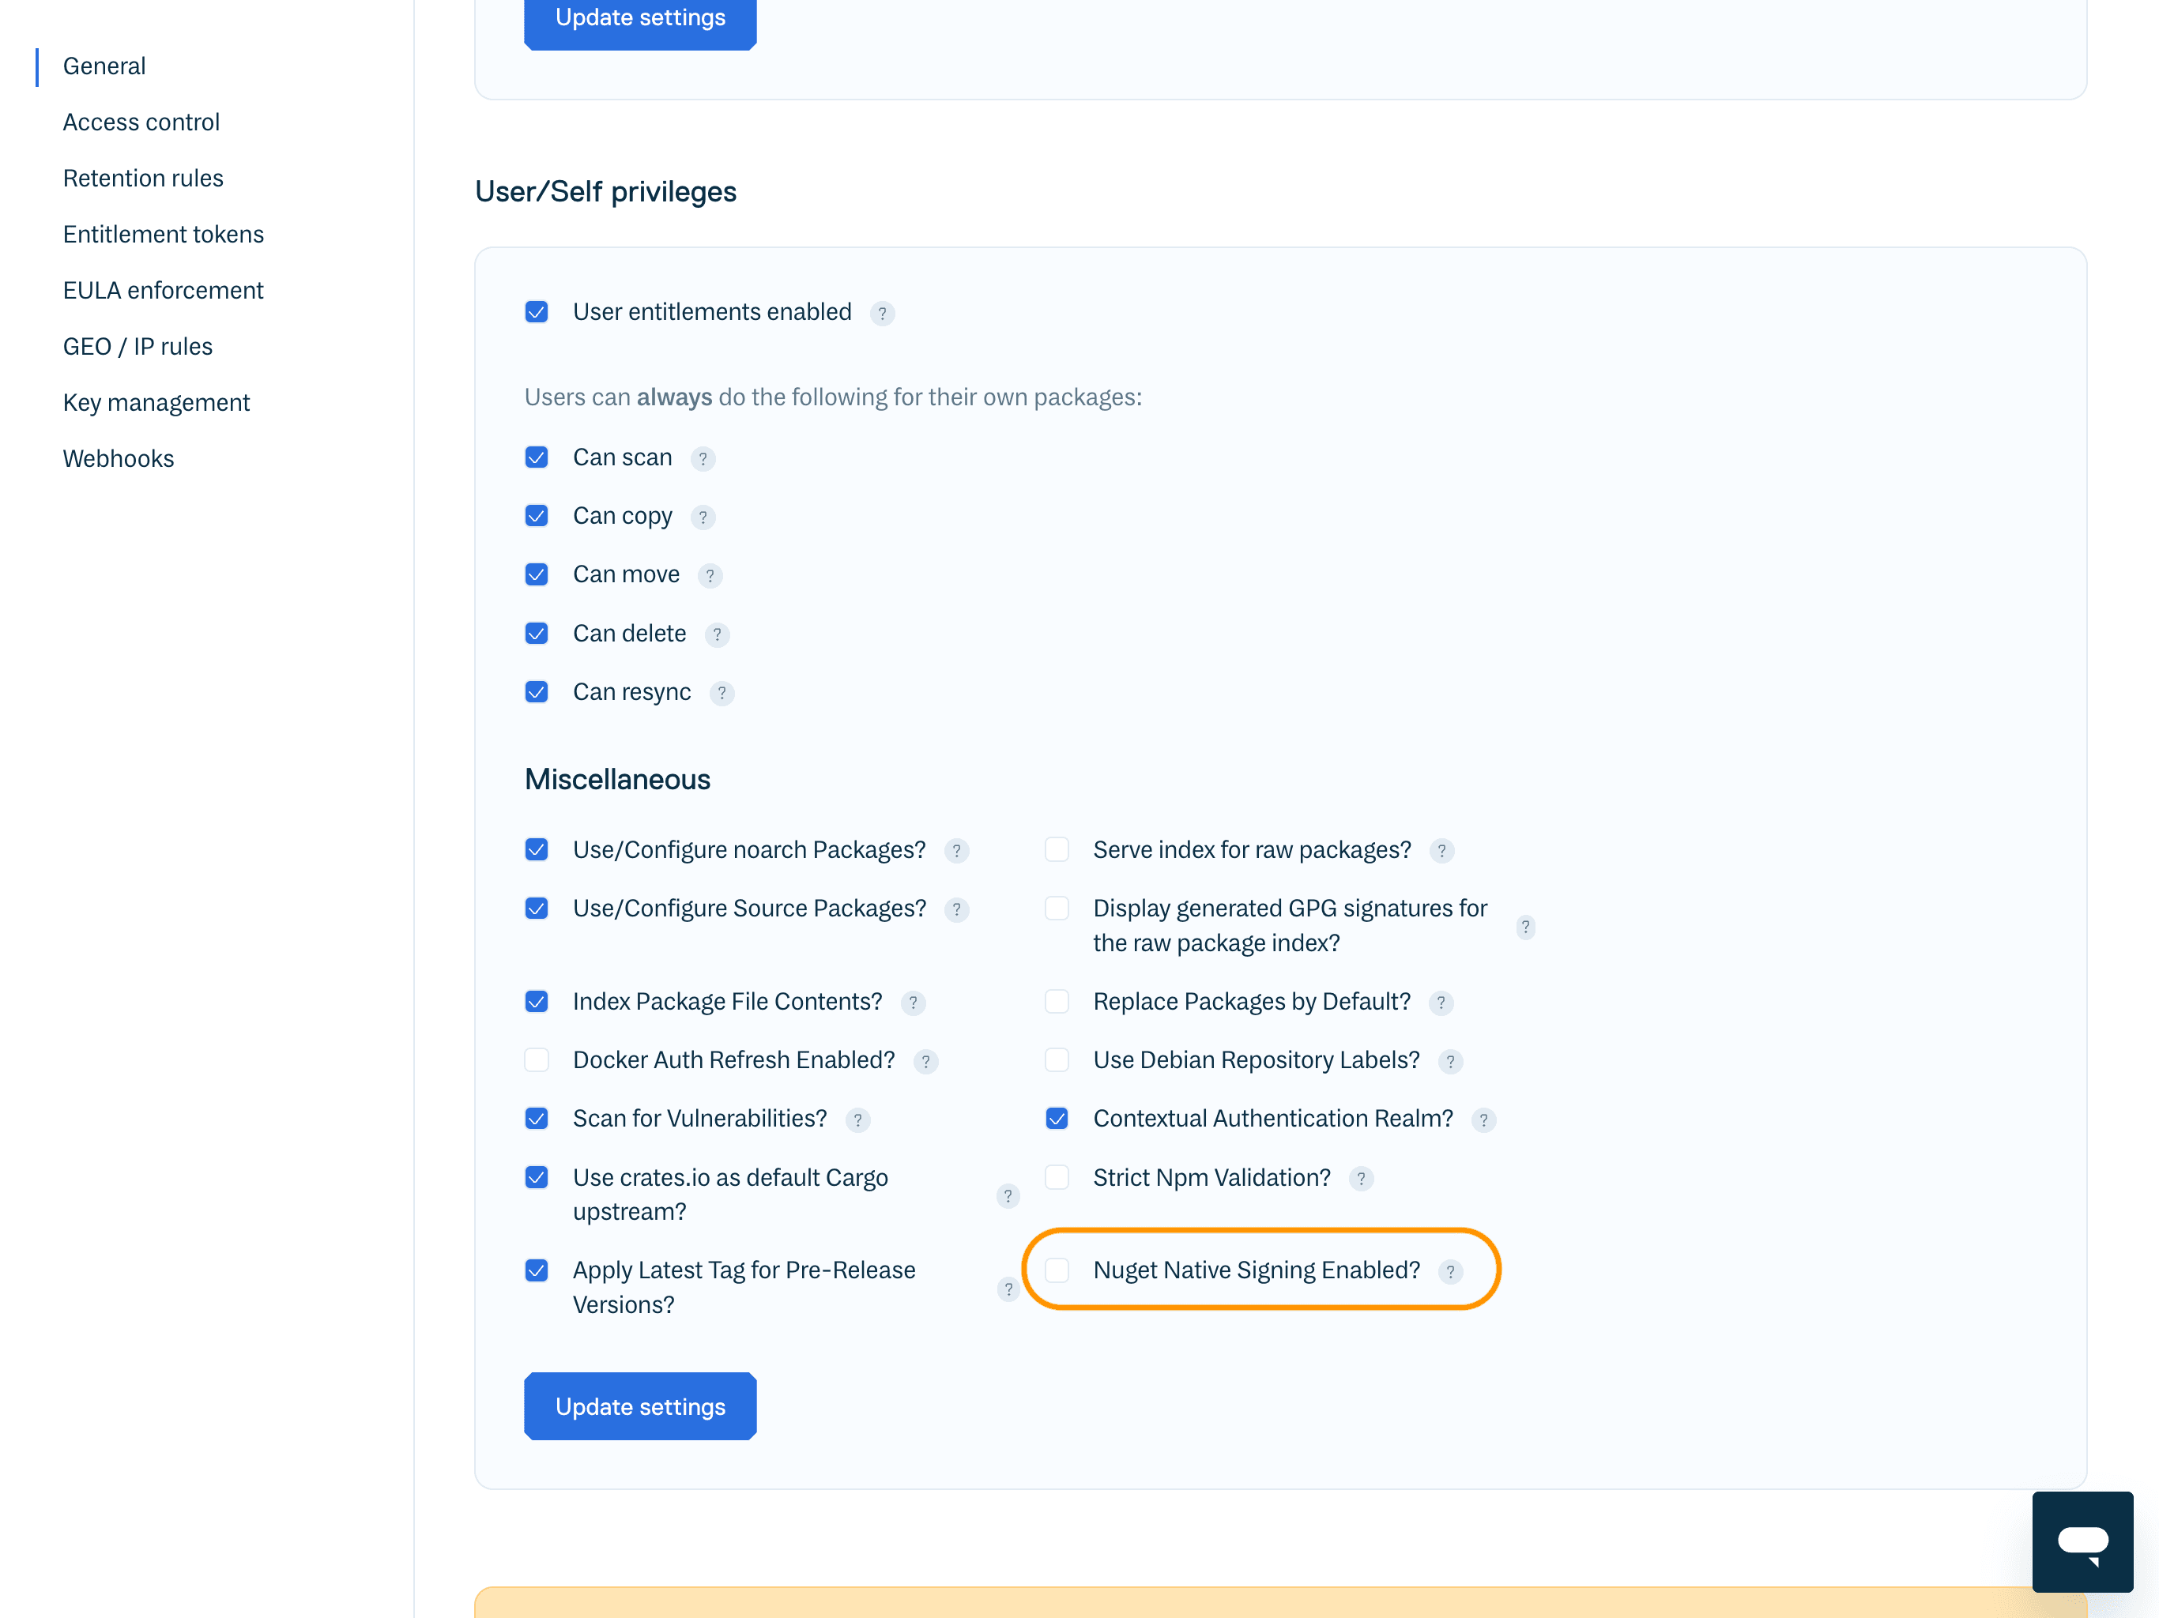This screenshot has height=1618, width=2159.
Task: Click help icon beside User entitlements enabled
Action: pos(881,314)
